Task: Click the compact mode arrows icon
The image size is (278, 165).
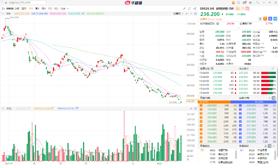Action: (258, 3)
